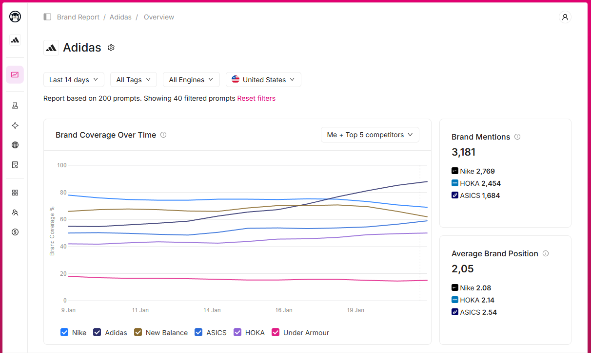The height and width of the screenshot is (356, 591).
Task: Click US flag in country filter
Action: point(236,80)
